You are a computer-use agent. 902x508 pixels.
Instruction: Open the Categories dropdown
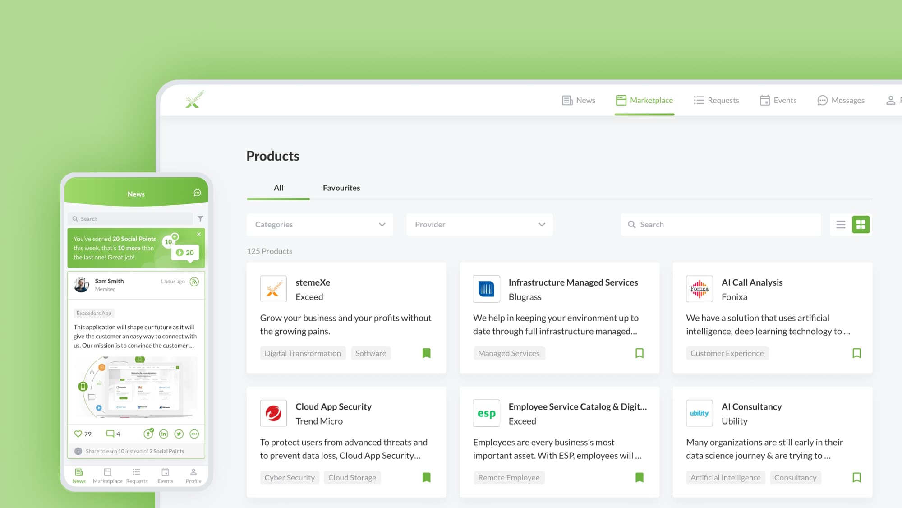(319, 224)
